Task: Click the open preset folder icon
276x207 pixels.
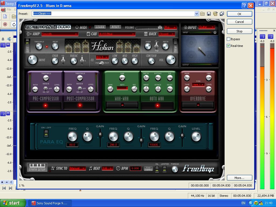Action: point(202,14)
